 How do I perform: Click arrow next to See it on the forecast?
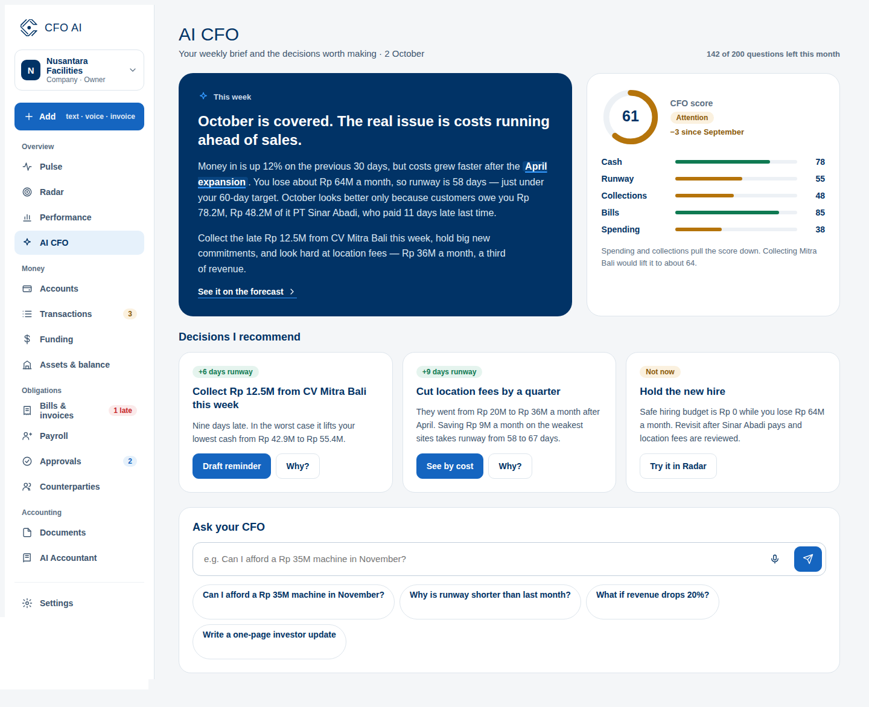[x=292, y=292]
